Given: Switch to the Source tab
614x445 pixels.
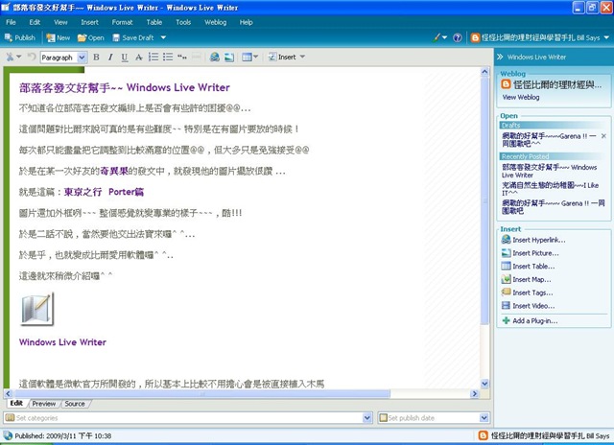Looking at the screenshot, I should [x=75, y=404].
